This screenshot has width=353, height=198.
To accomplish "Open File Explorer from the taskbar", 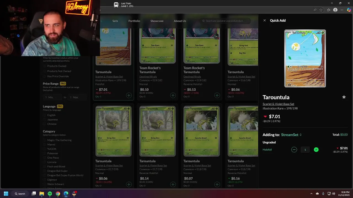I will click(x=42, y=194).
